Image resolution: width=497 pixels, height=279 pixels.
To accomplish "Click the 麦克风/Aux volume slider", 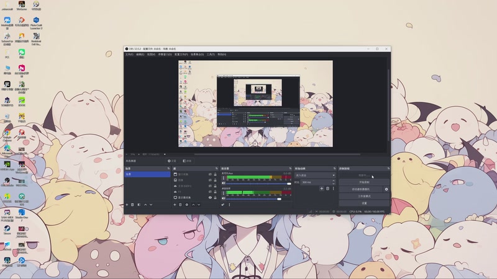I will click(258, 184).
